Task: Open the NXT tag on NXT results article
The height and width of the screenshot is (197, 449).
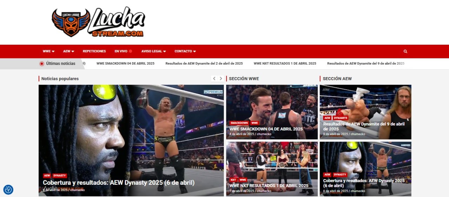Action: pos(233,180)
